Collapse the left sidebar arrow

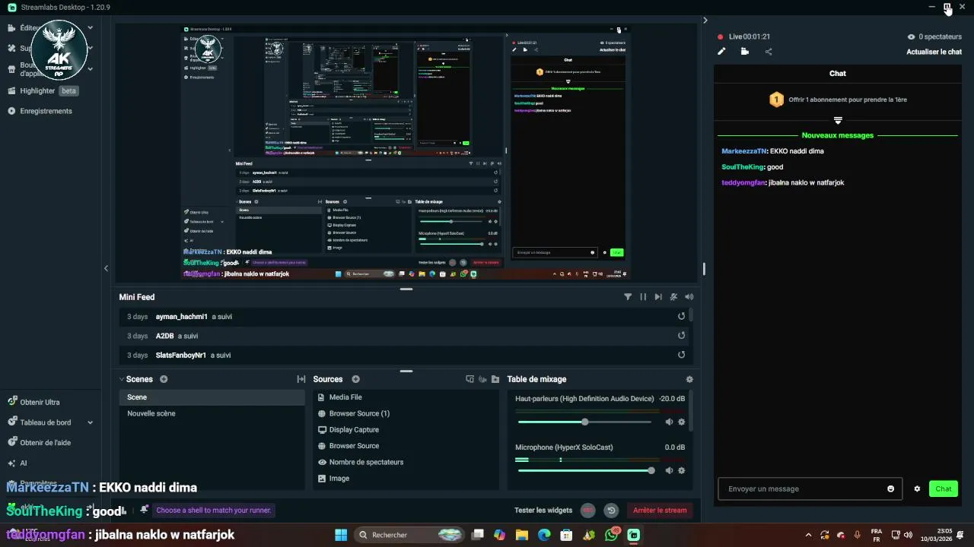click(106, 268)
